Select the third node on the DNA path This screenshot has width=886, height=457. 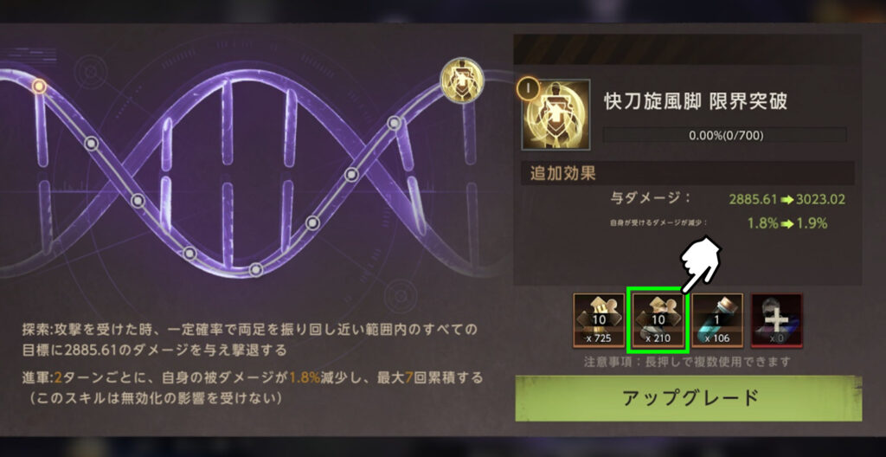tap(138, 201)
